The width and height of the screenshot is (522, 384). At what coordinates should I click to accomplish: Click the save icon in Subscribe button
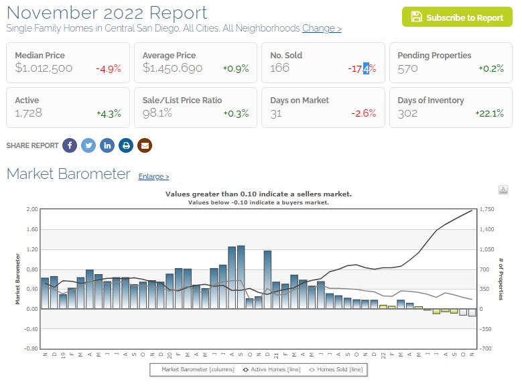[416, 17]
